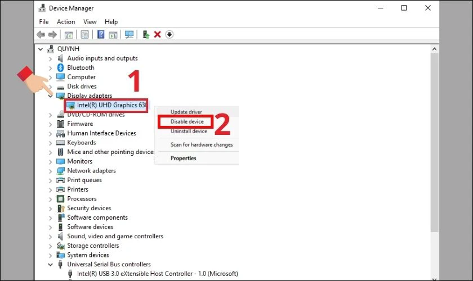This screenshot has width=473, height=281.
Task: Open the View menu
Action: 90,22
